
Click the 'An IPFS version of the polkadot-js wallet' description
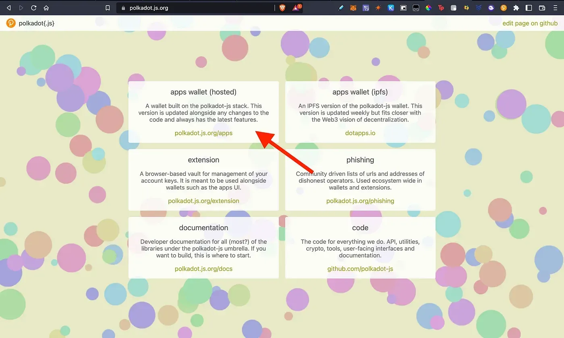(x=360, y=113)
